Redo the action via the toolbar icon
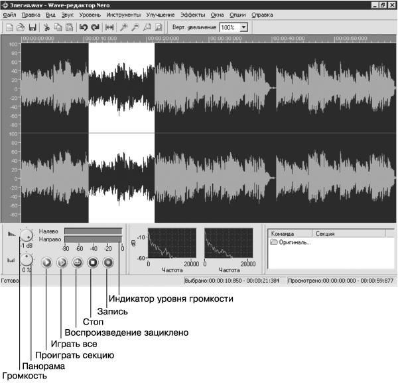398x383 pixels. click(x=95, y=27)
